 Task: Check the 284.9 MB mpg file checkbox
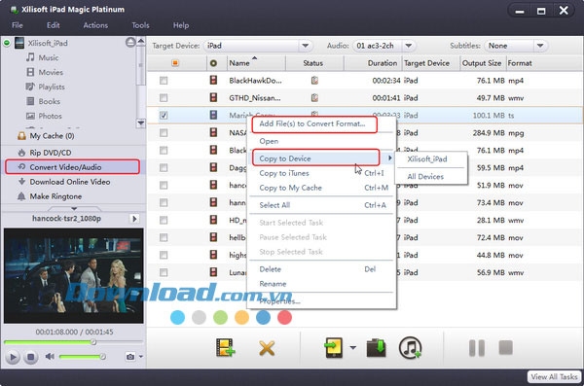point(164,133)
